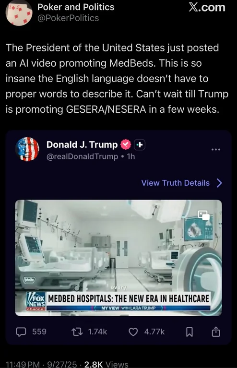Screen dimensions: 237x368
Task: Click the share upload icon
Action: (216, 332)
